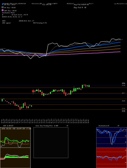Open the red RSI chart panel
Viewport: 127px width, 168px height.
112,158
